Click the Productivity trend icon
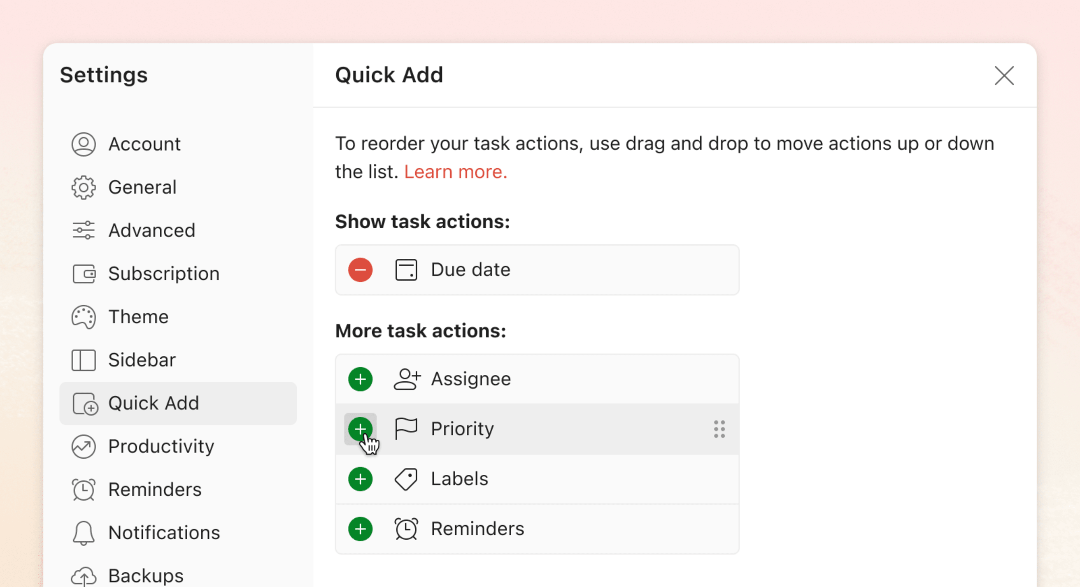 [84, 447]
